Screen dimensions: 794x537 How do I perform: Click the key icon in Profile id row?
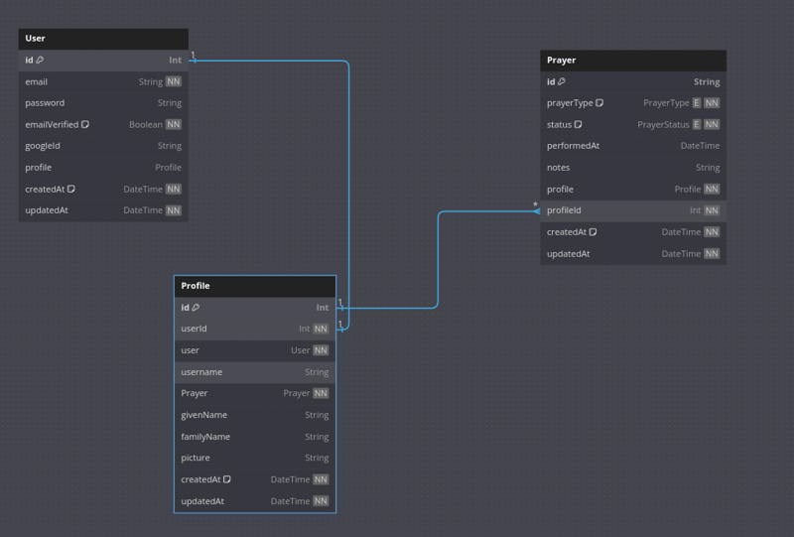pyautogui.click(x=196, y=308)
